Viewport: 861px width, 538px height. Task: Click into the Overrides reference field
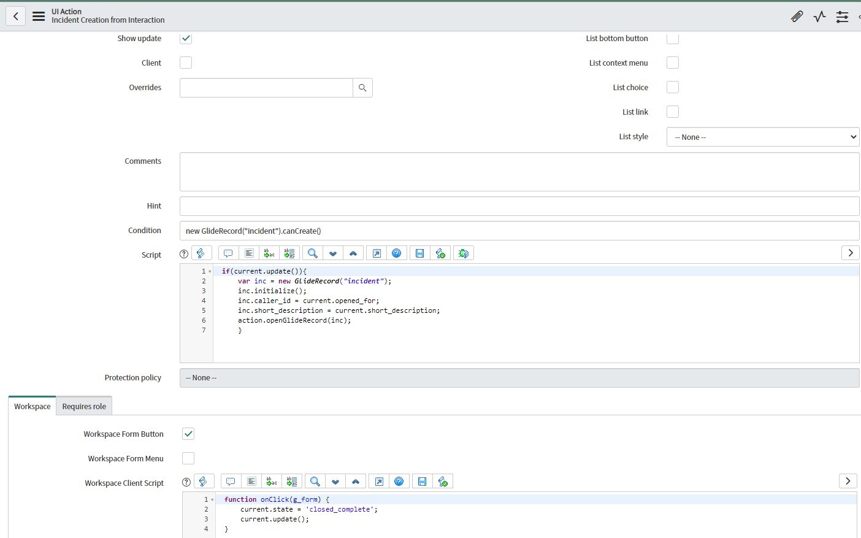(x=266, y=88)
